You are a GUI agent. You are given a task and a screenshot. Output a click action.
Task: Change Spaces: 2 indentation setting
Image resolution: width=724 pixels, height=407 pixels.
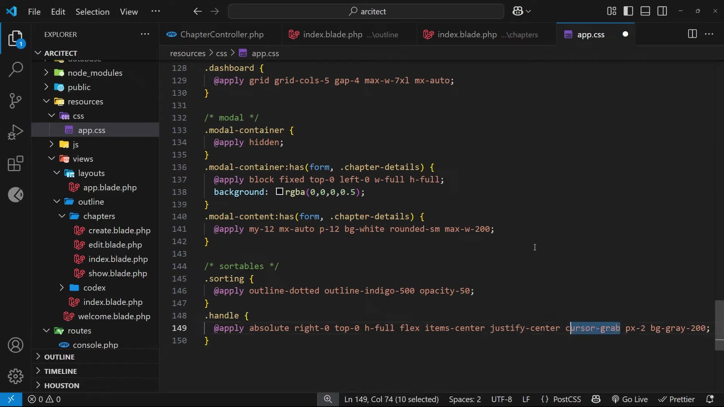coord(465,399)
